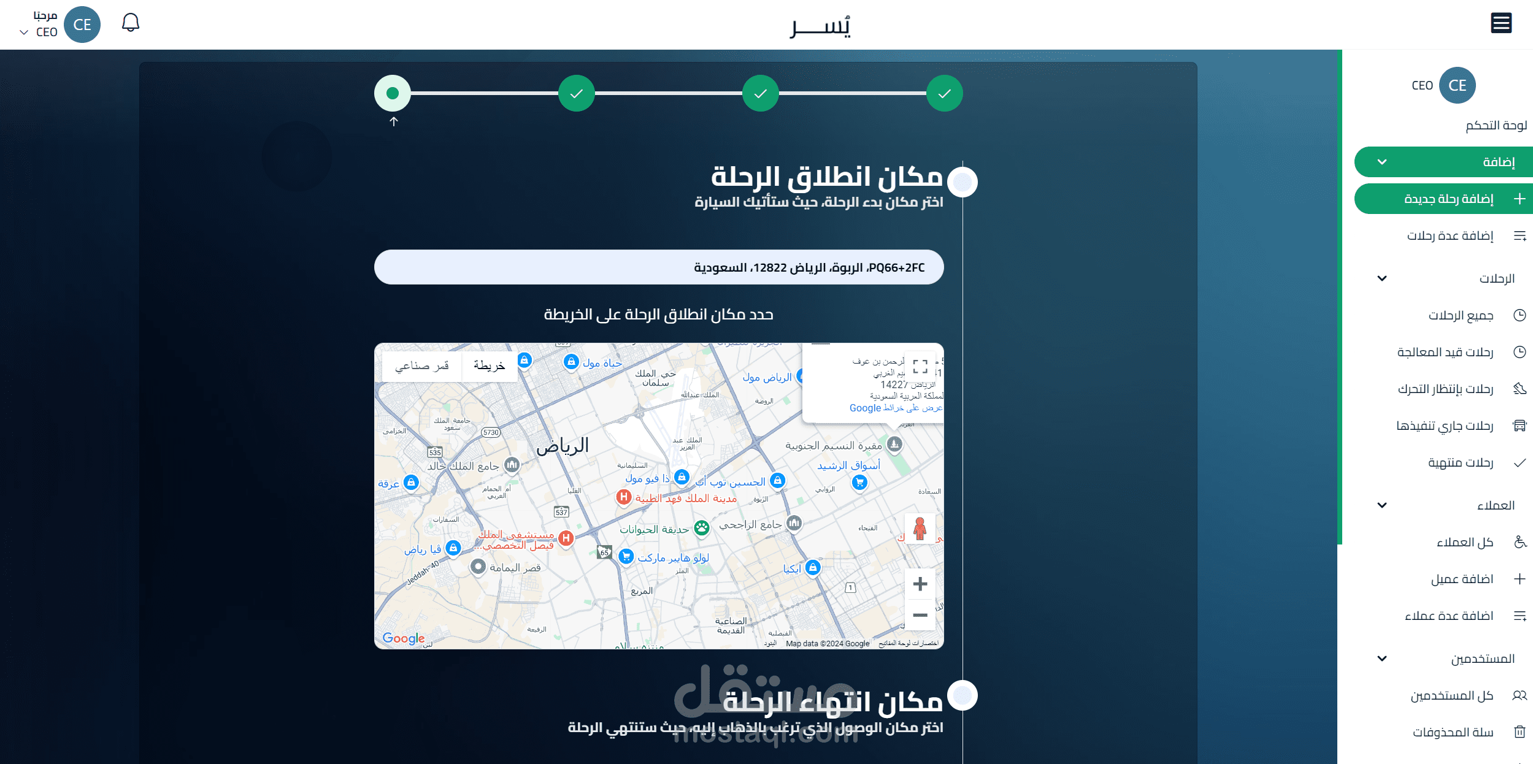The height and width of the screenshot is (764, 1533).
Task: Click the up arrow under the current step
Action: [394, 121]
